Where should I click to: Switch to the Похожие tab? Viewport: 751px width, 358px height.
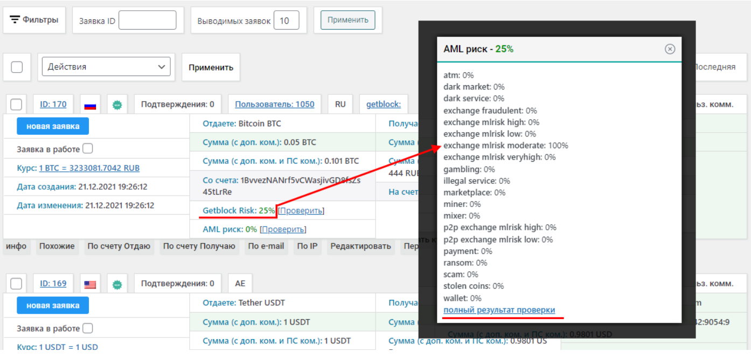tap(57, 246)
